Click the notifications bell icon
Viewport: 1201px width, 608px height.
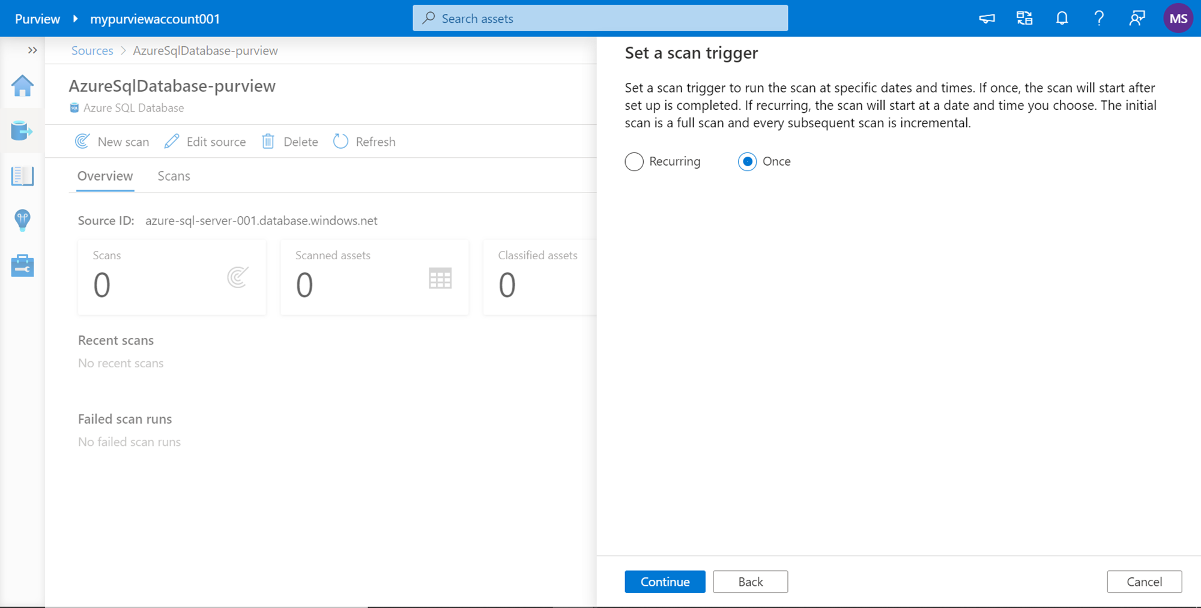coord(1062,19)
